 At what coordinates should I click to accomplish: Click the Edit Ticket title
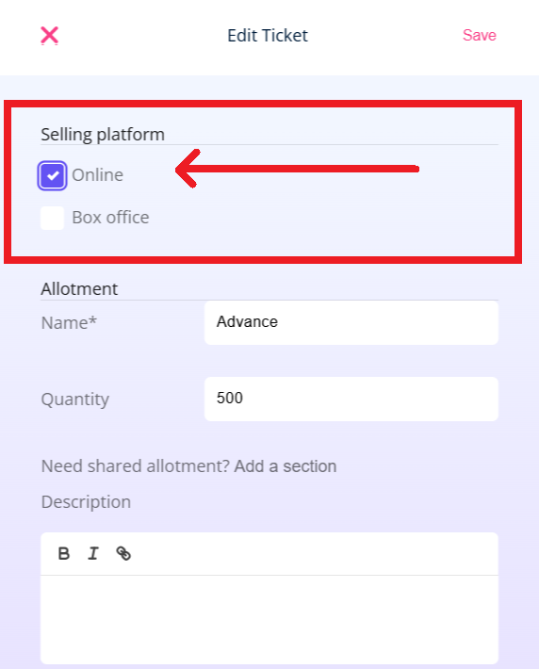coord(268,36)
